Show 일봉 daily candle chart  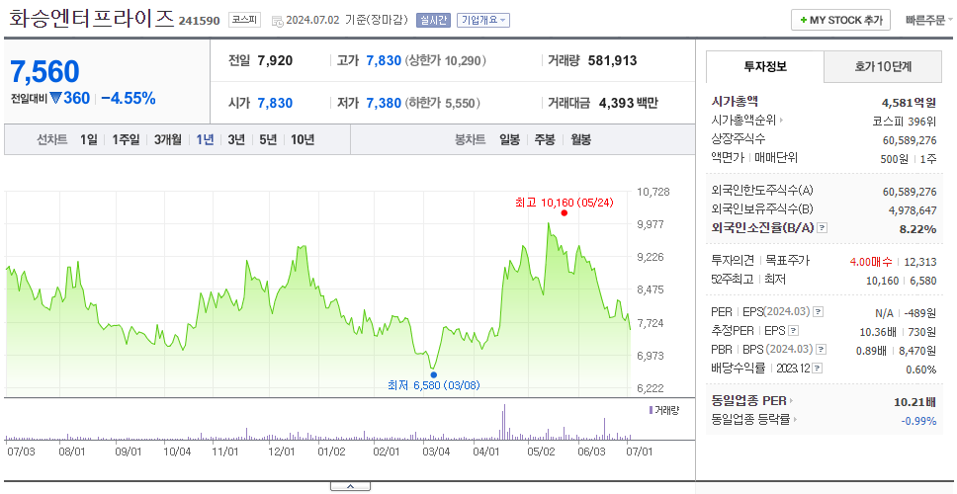(509, 140)
